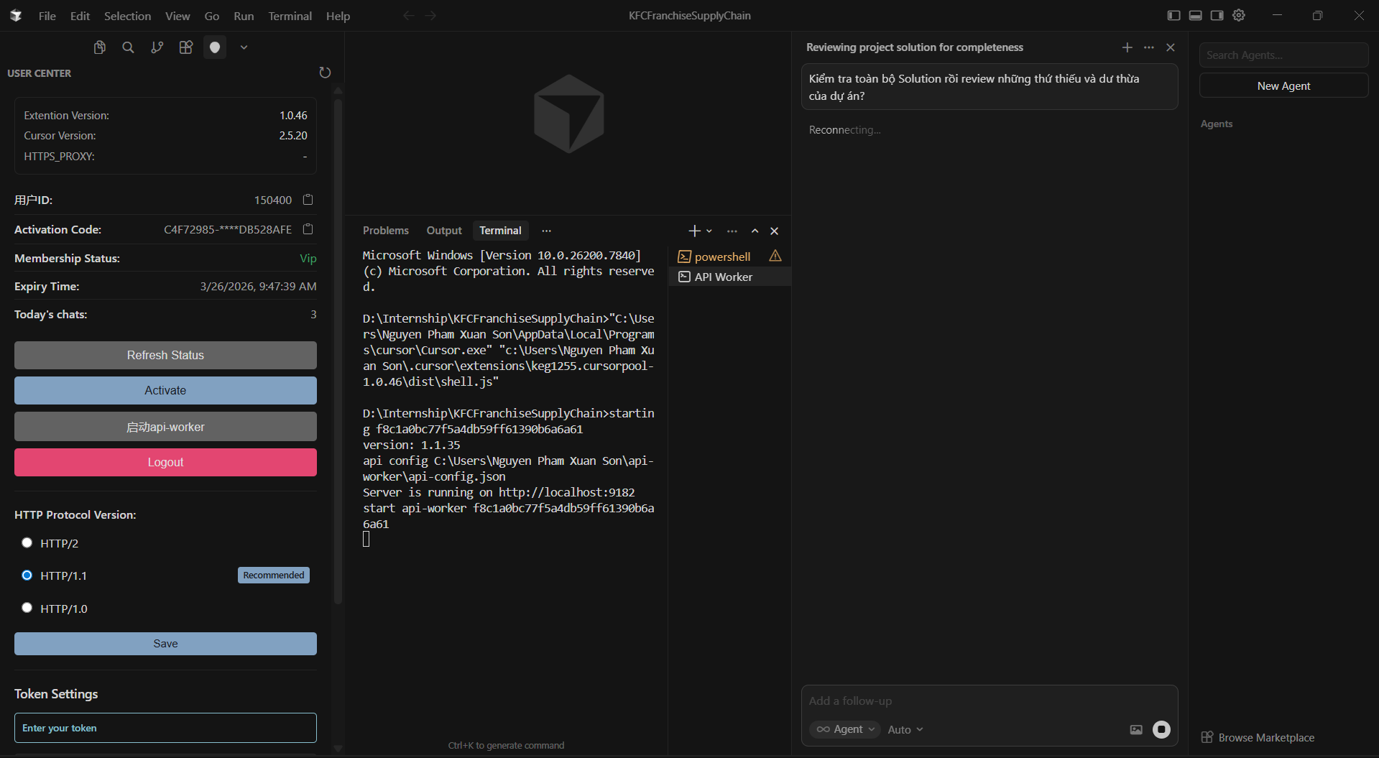Navigate back with the left arrow
Image resolution: width=1379 pixels, height=758 pixels.
(x=408, y=16)
